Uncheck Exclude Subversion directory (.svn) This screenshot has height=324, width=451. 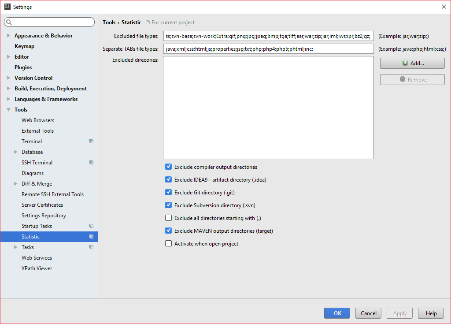click(x=169, y=205)
